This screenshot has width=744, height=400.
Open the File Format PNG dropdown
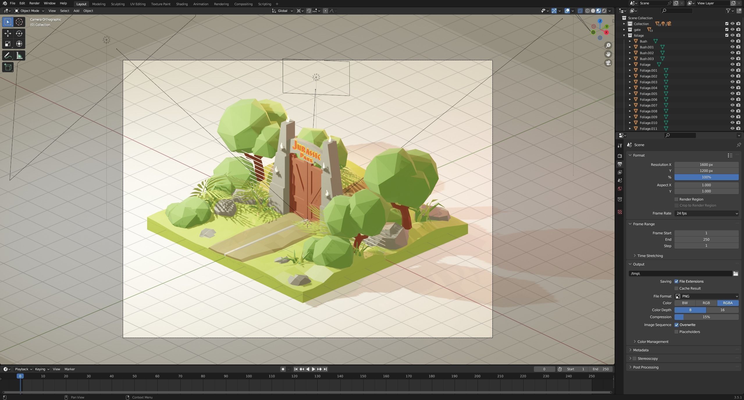pos(706,296)
